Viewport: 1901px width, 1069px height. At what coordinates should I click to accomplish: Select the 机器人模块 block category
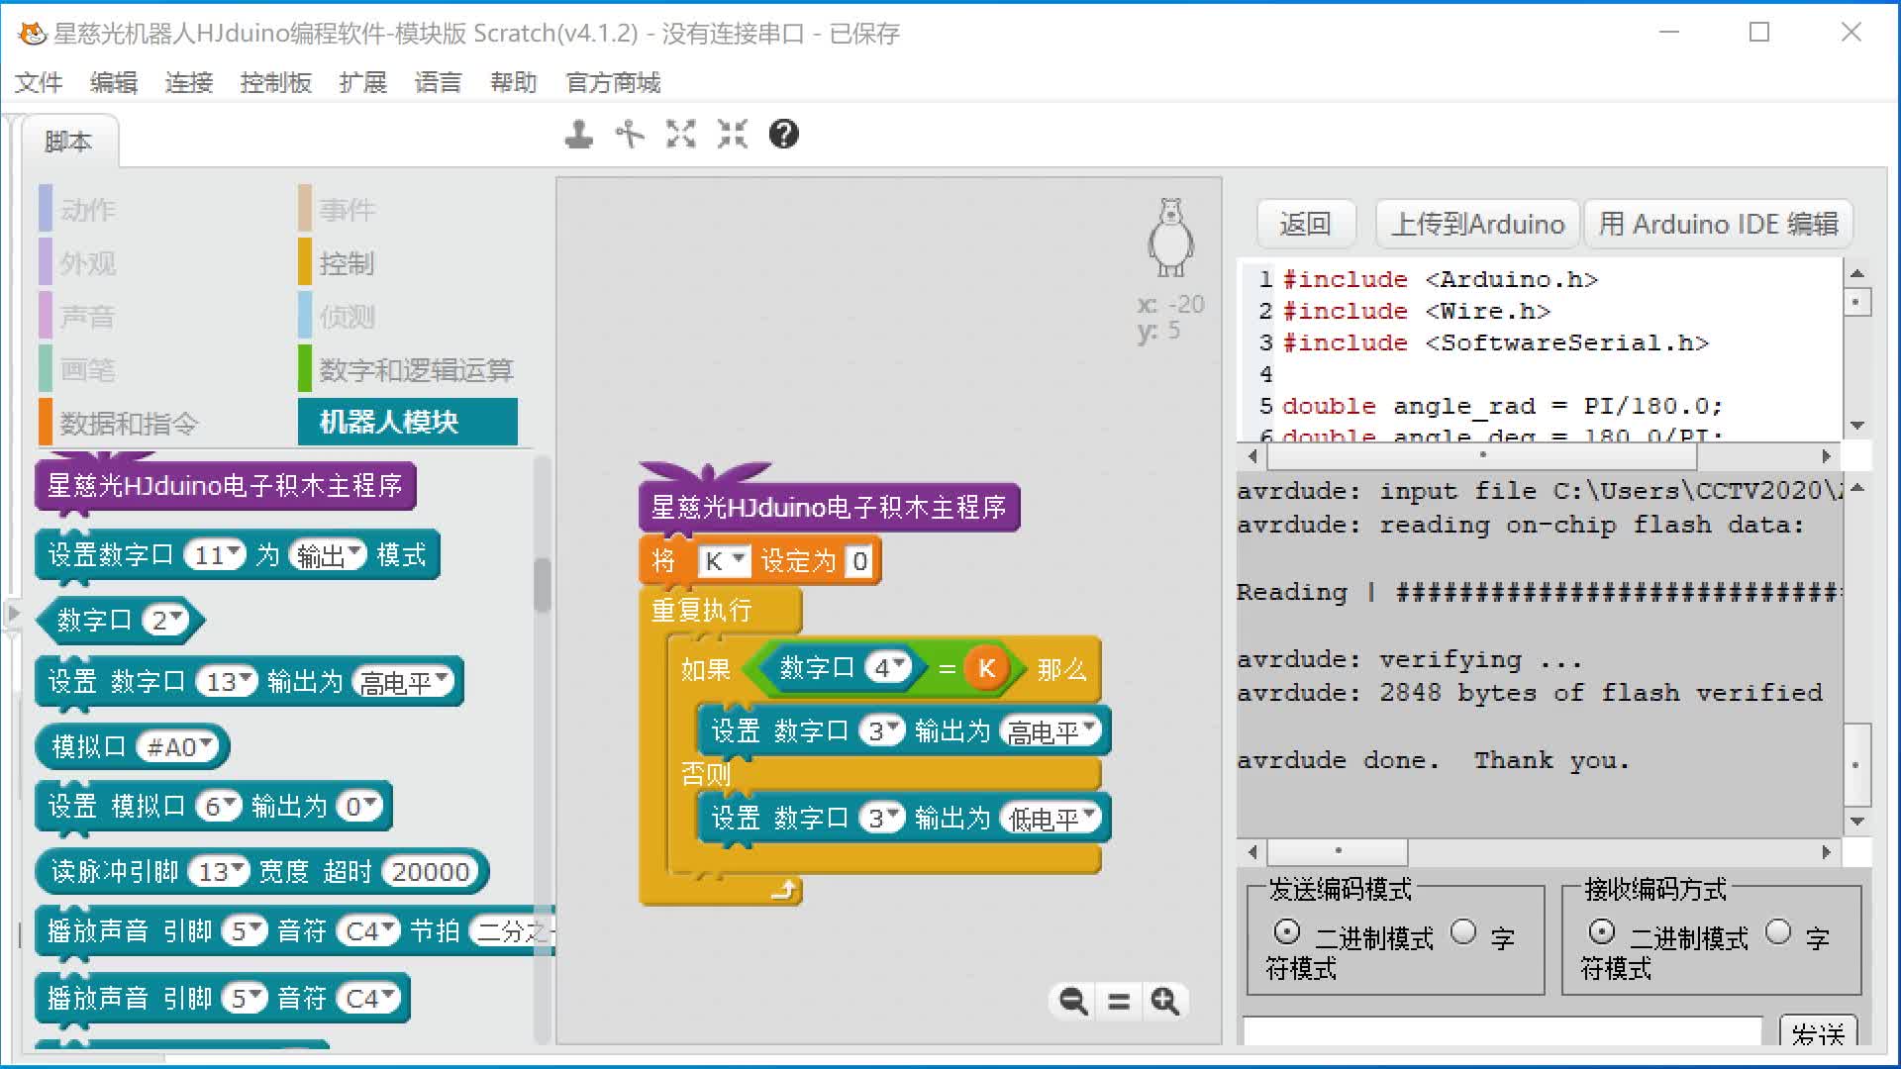pos(407,422)
